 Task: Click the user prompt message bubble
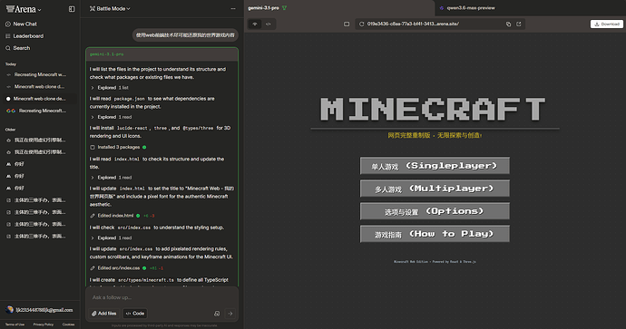tap(185, 35)
